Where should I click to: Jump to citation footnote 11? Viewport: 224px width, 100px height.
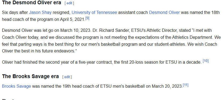[186, 85]
